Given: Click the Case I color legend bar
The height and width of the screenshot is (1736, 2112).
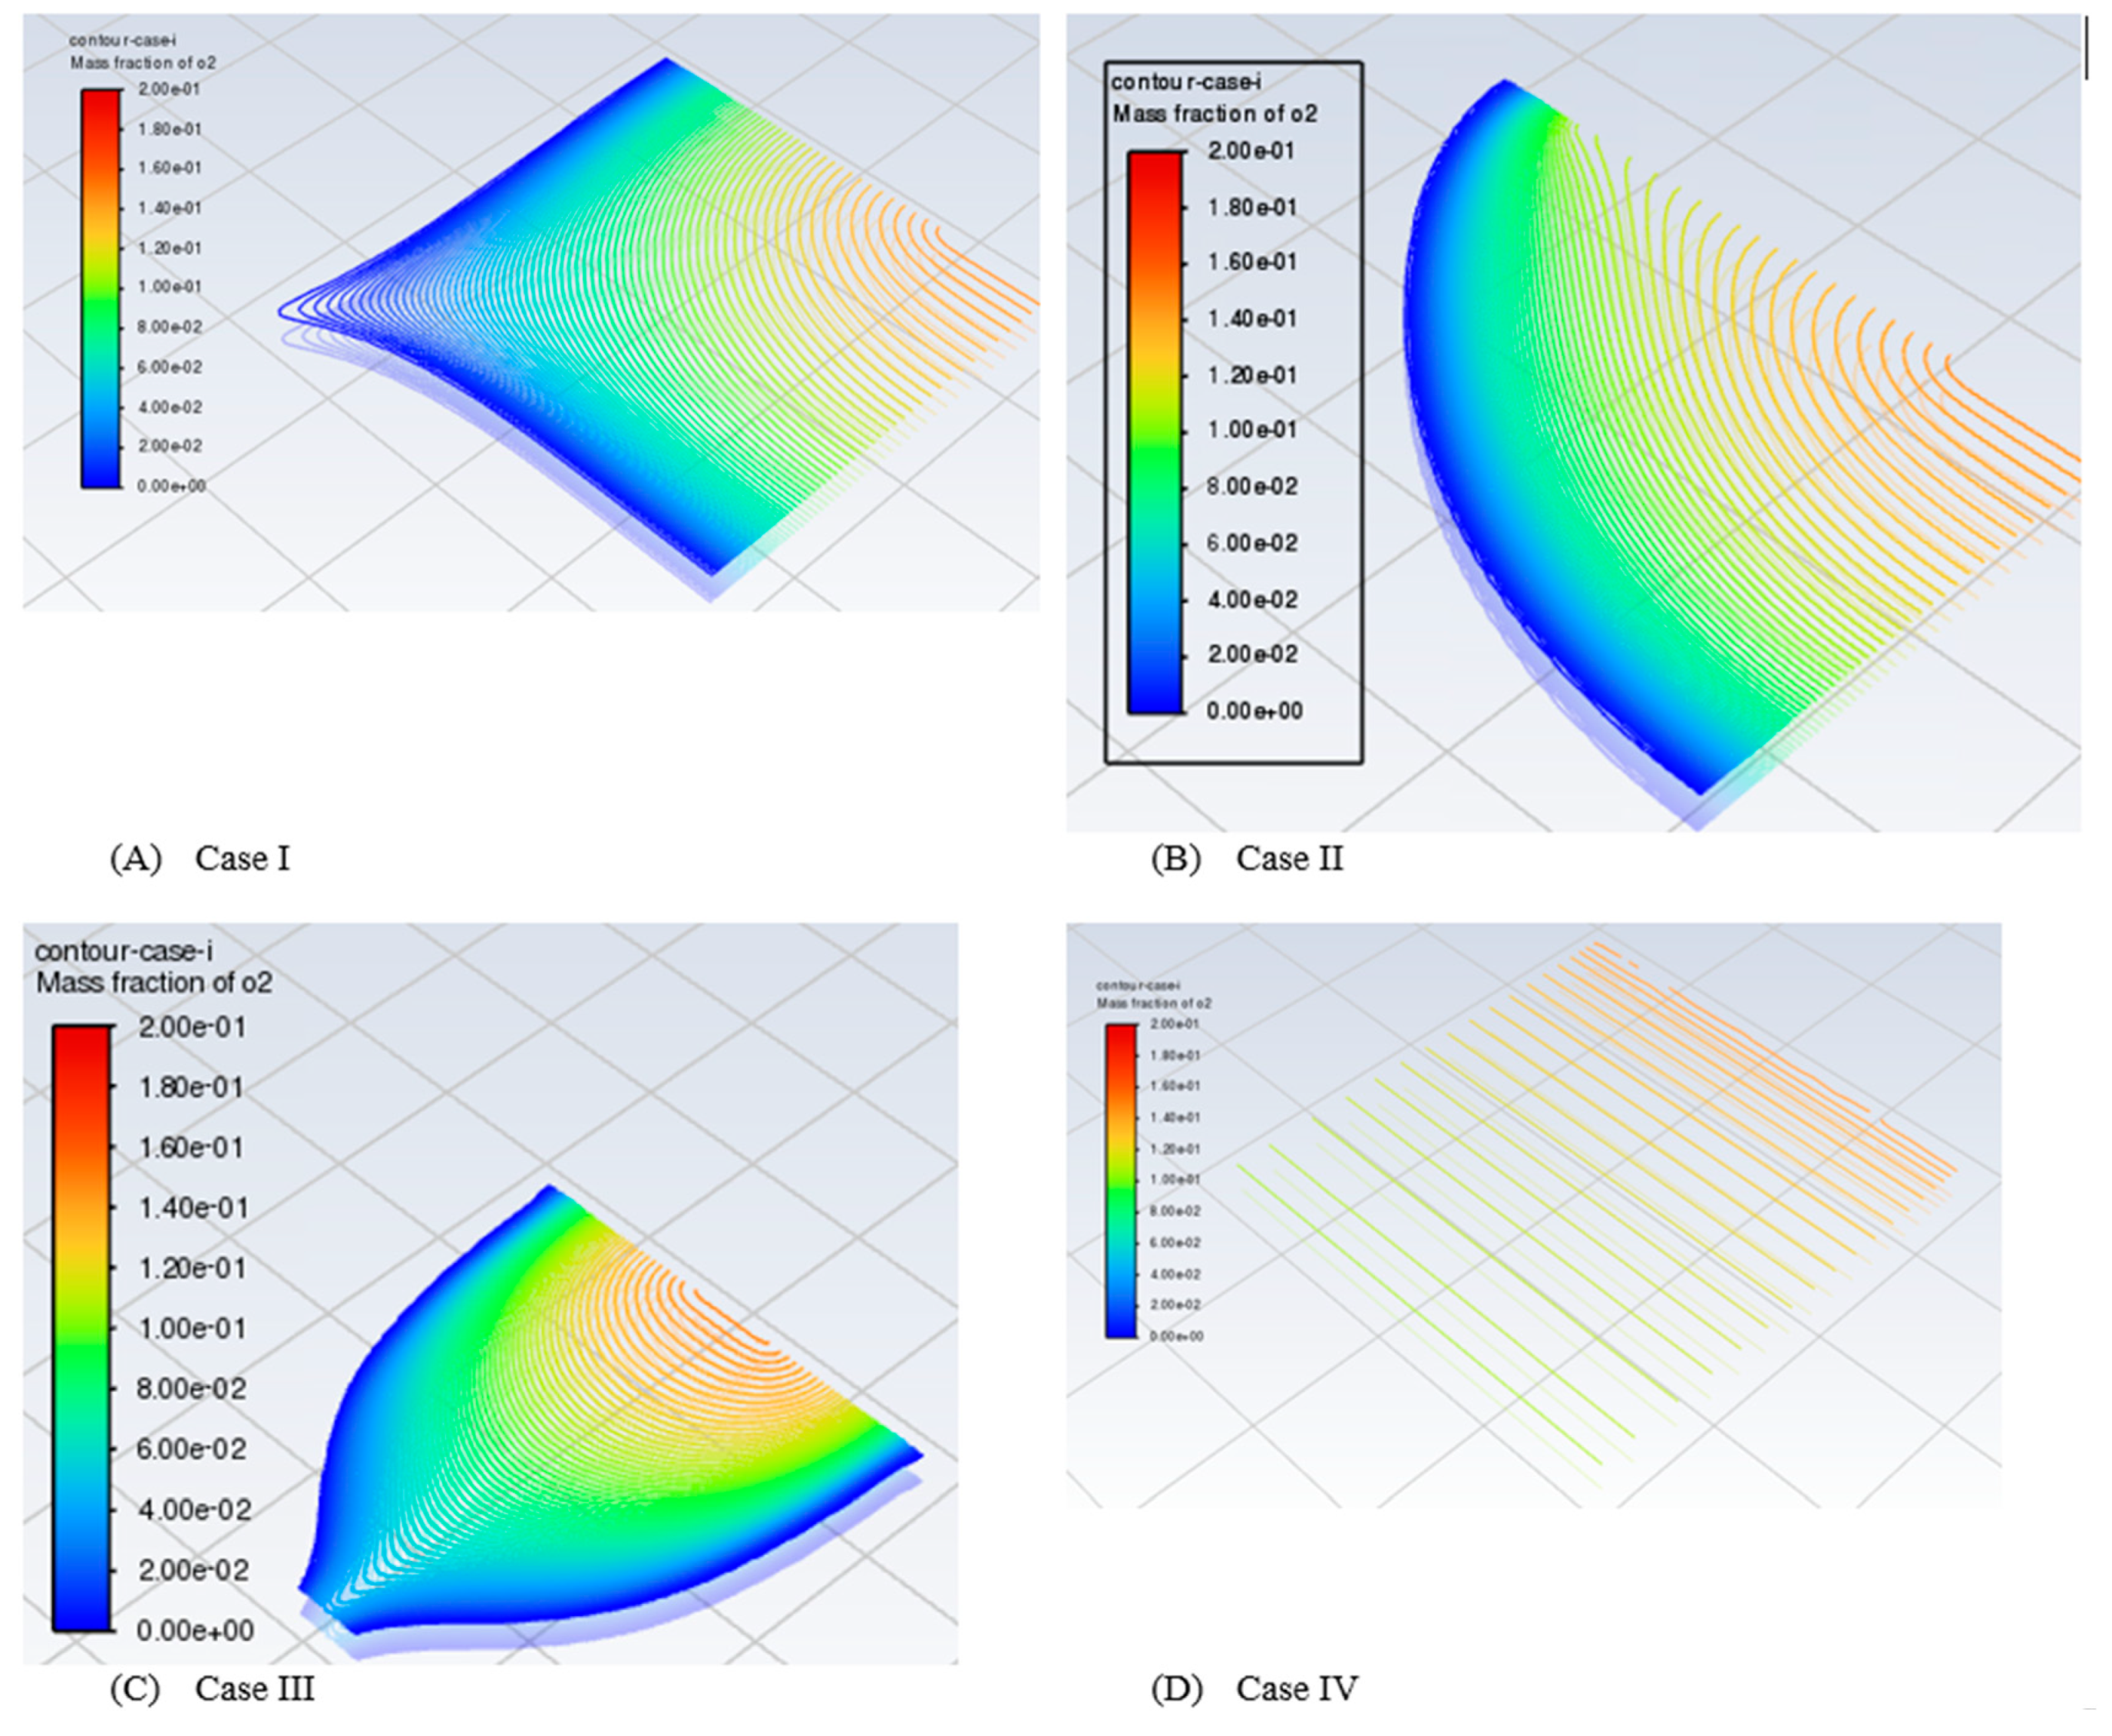Looking at the screenshot, I should pos(100,288).
